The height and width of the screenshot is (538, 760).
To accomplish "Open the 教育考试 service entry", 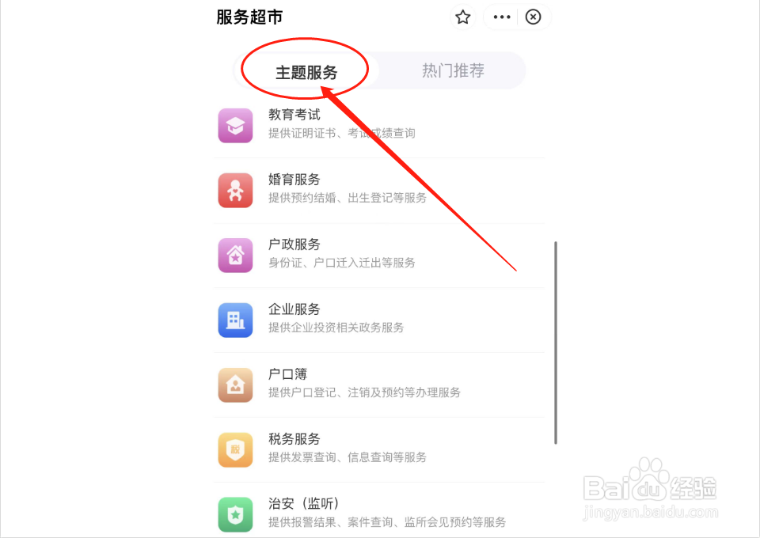I will click(379, 126).
